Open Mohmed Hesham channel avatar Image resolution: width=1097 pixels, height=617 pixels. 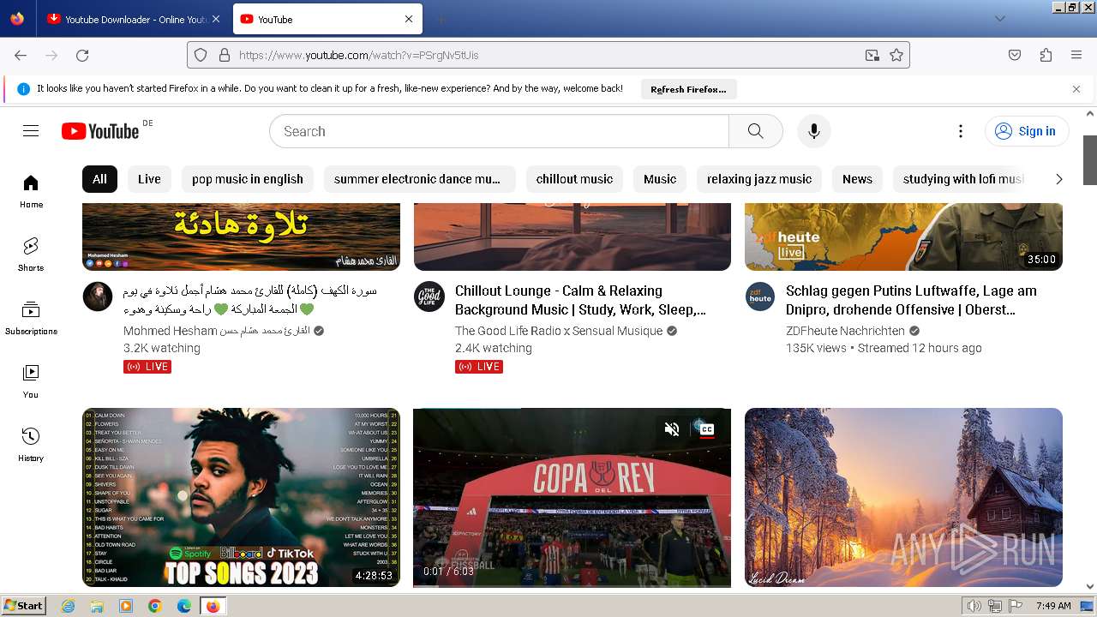tap(98, 297)
